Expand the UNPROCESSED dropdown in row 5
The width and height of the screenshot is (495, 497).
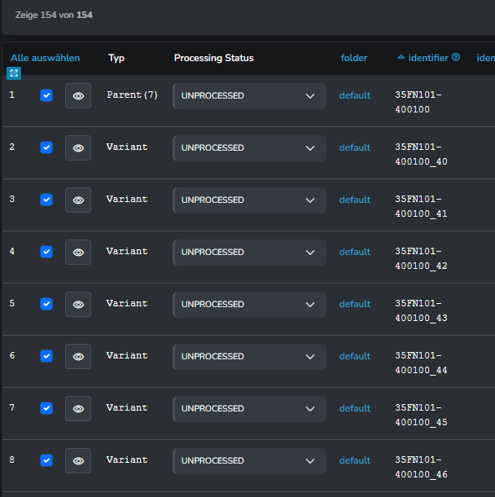[x=249, y=305]
